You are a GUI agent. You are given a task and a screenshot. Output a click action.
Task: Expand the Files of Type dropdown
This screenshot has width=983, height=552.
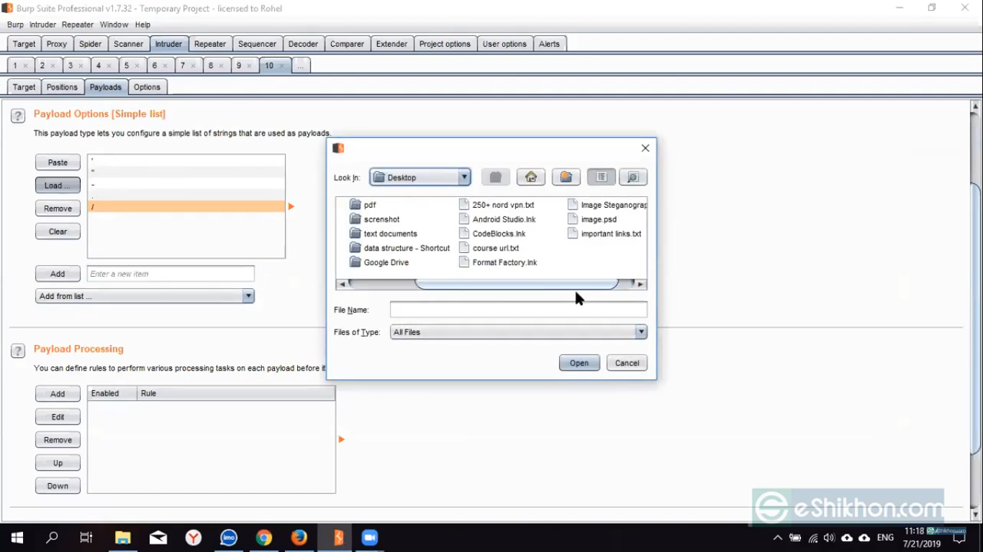pyautogui.click(x=640, y=332)
